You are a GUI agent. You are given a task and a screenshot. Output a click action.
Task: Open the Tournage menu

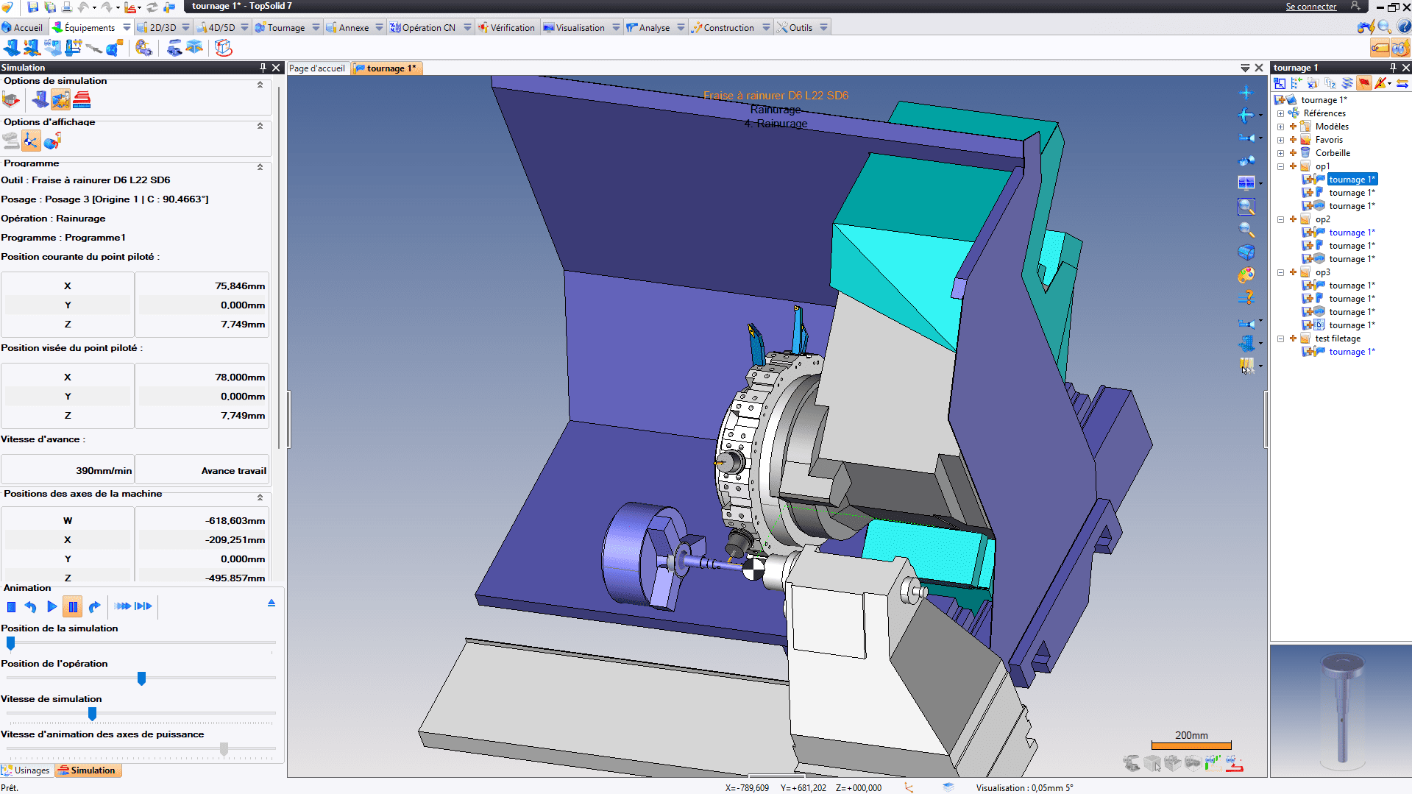(x=285, y=28)
